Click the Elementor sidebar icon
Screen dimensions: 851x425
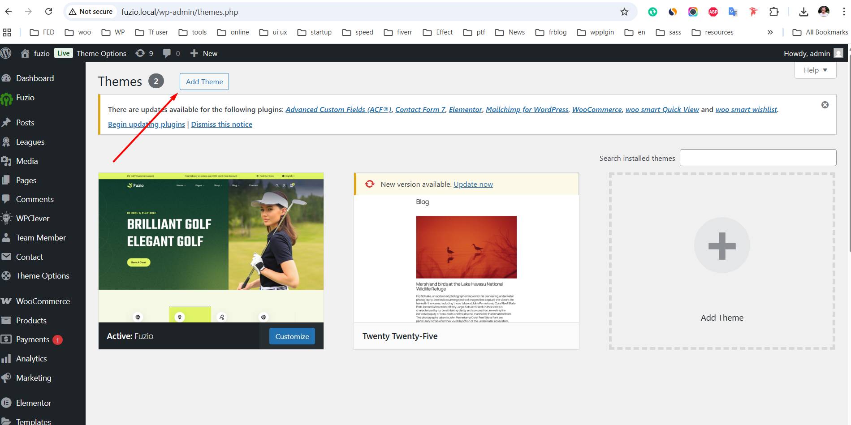tap(7, 403)
